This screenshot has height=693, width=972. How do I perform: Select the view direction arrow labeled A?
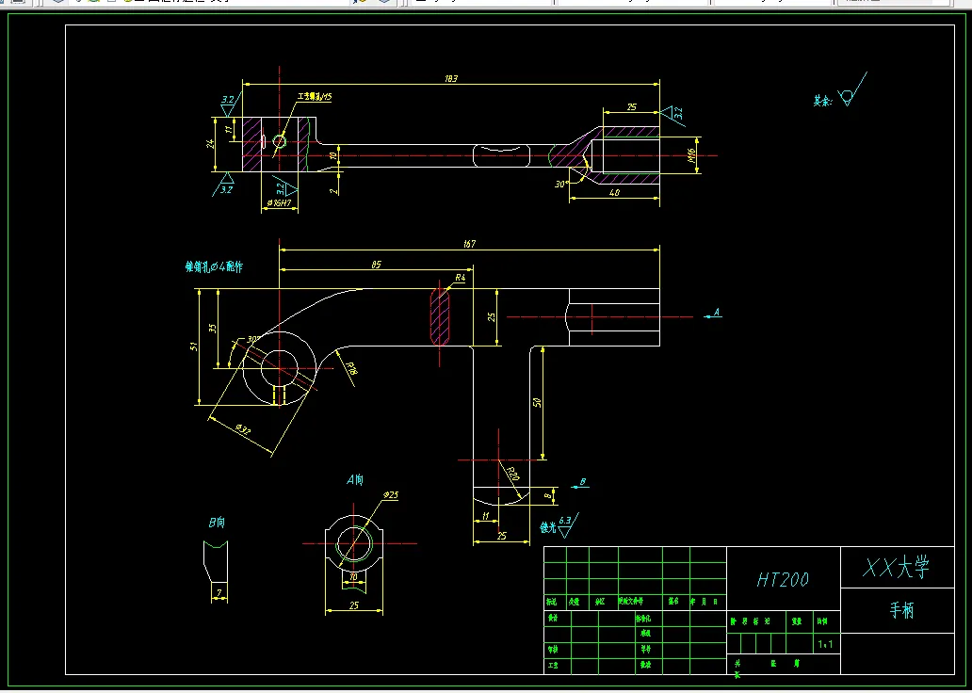coord(714,314)
